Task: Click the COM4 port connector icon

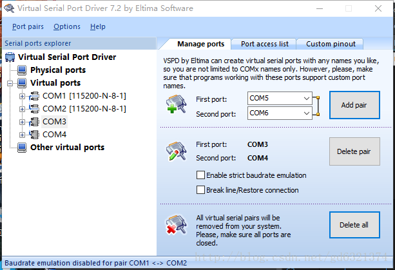Action: point(34,135)
